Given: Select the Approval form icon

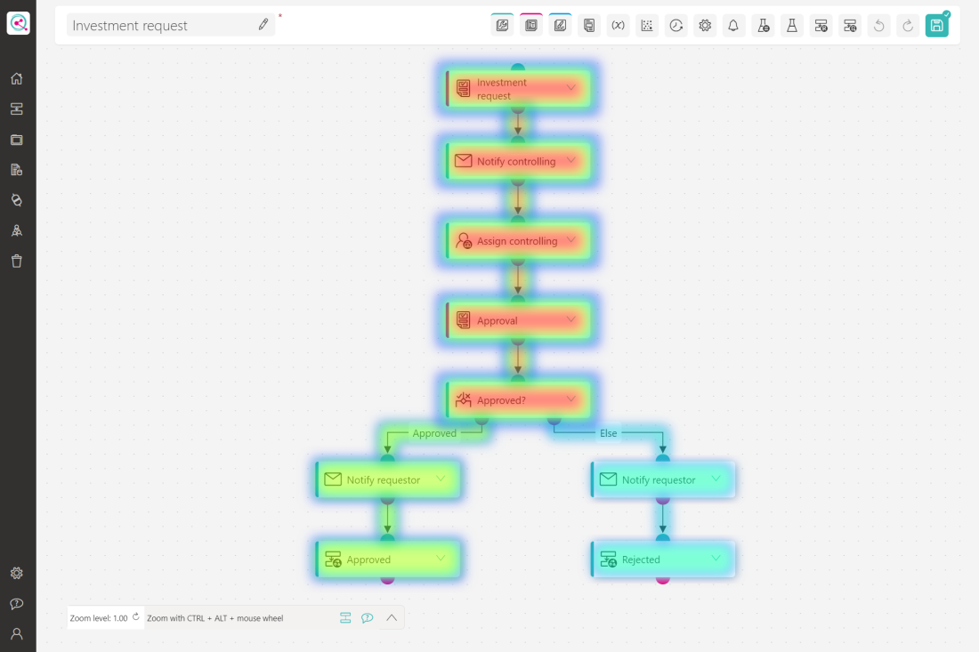Looking at the screenshot, I should click(464, 320).
